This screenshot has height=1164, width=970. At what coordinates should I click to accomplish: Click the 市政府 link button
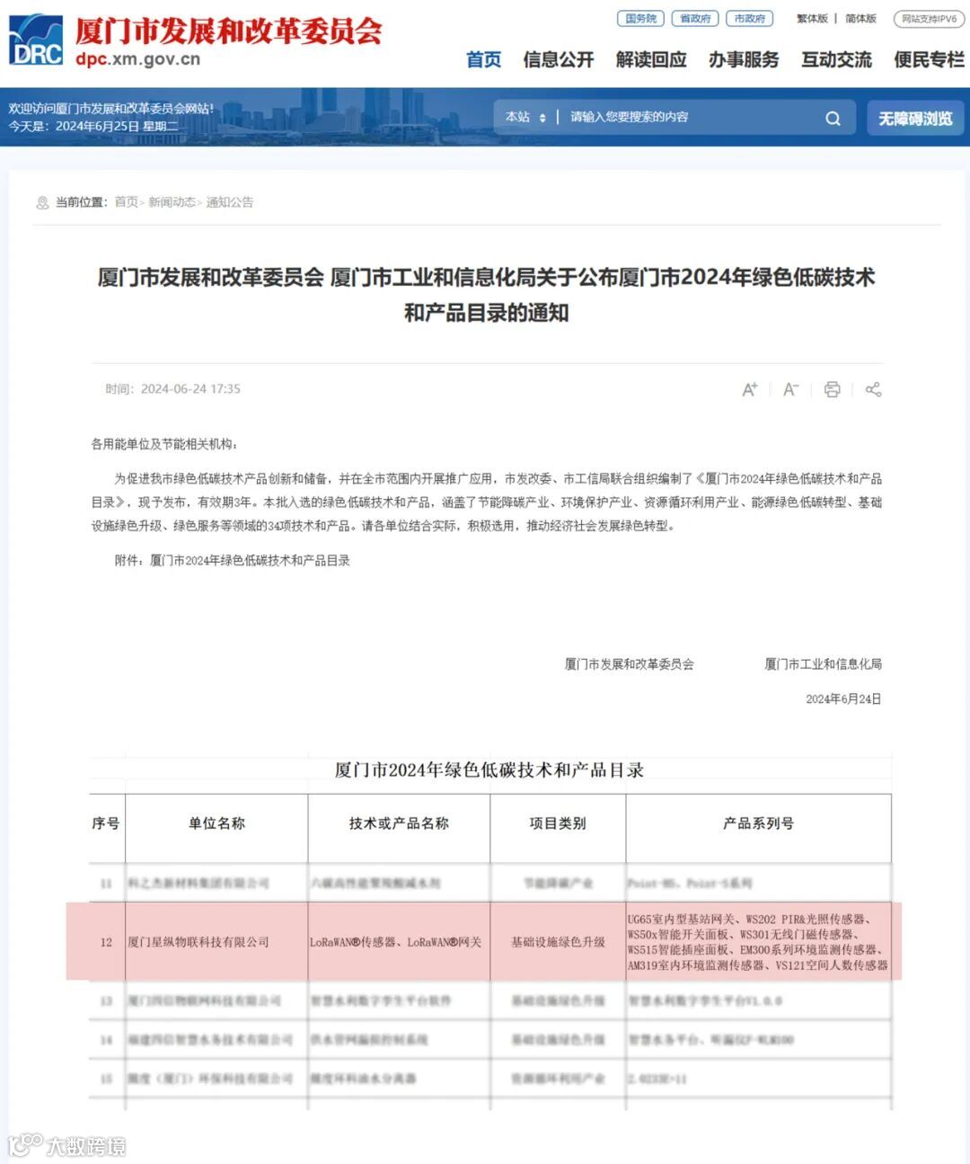pos(750,18)
